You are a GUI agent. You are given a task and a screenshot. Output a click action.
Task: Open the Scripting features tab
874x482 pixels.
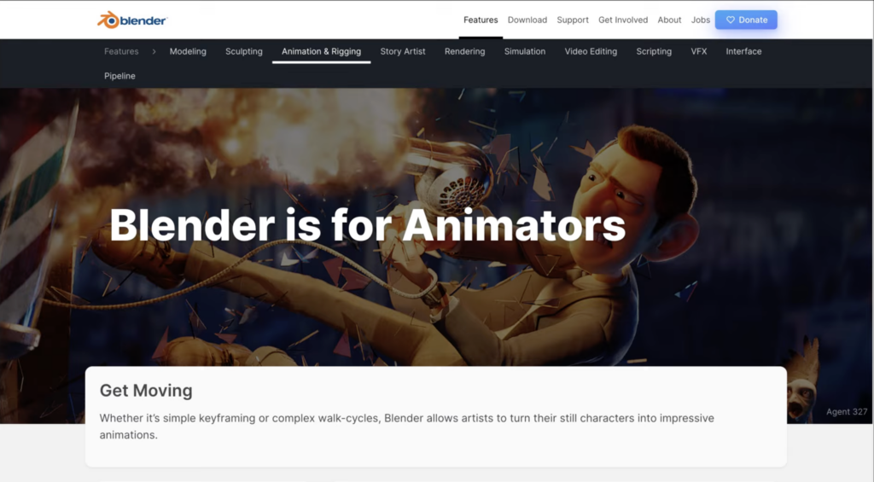(654, 51)
